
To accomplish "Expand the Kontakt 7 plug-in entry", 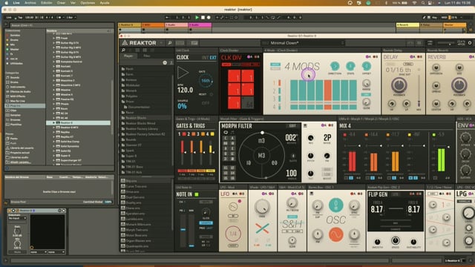I will pyautogui.click(x=54, y=76).
